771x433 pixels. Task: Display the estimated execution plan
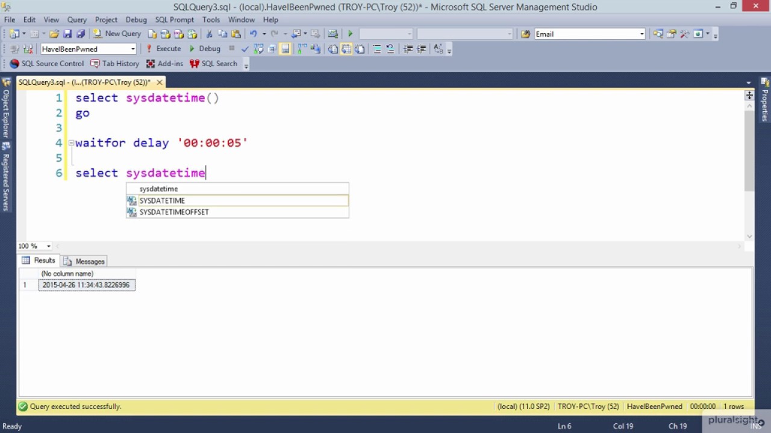click(258, 49)
